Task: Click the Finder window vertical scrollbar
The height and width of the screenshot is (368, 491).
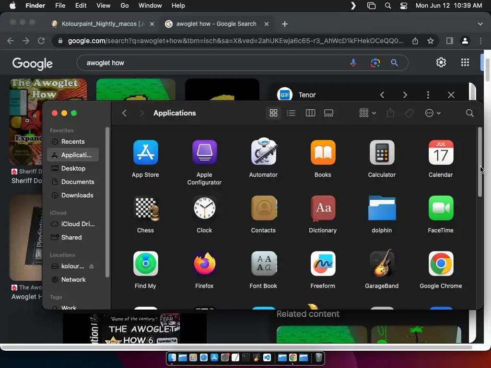Action: (x=479, y=162)
